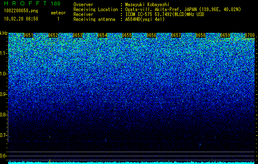
Task: Click the Receiver label
Action: (x=83, y=14)
